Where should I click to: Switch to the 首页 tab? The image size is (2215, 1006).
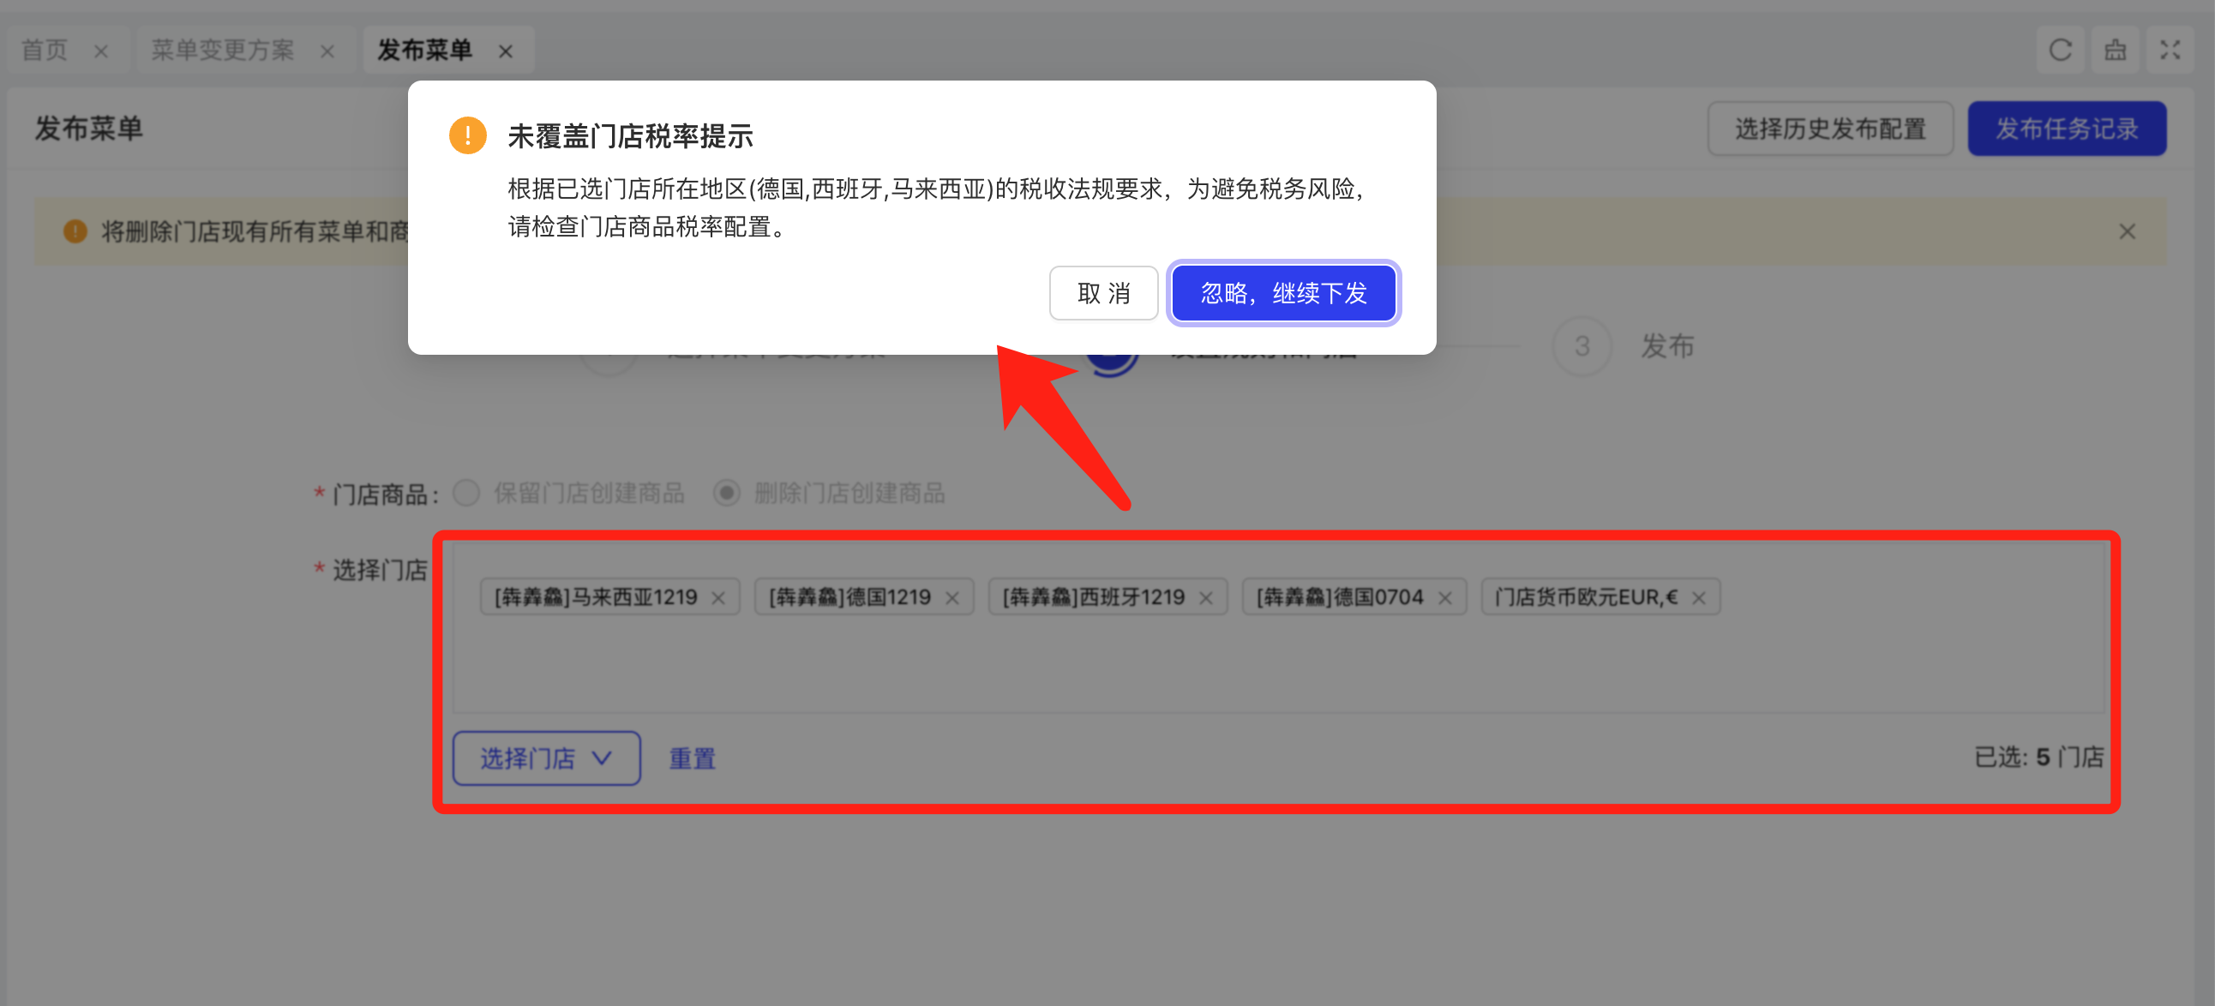pos(45,51)
